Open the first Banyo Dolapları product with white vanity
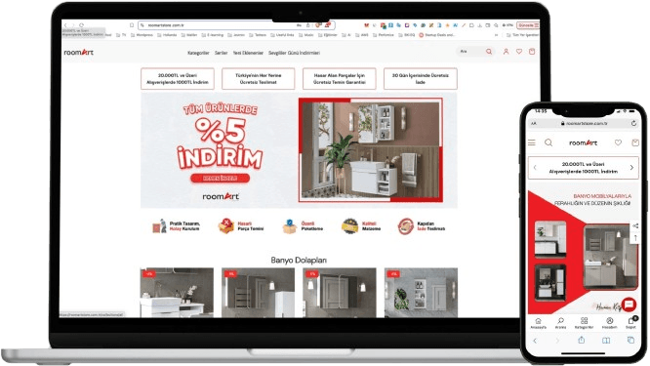This screenshot has width=650, height=366. point(177,293)
